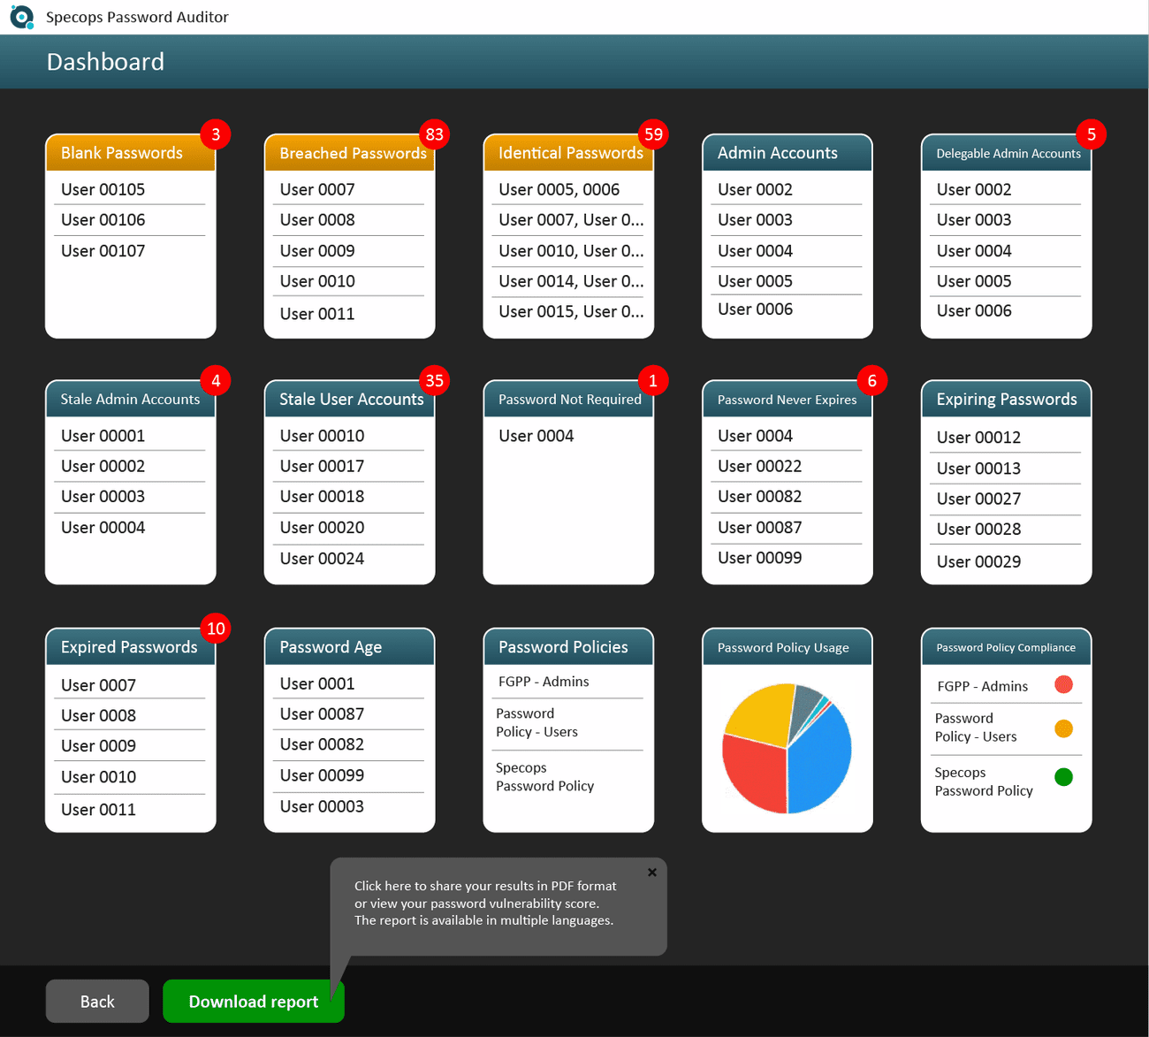Click the Blank Passwords count badge

point(215,134)
